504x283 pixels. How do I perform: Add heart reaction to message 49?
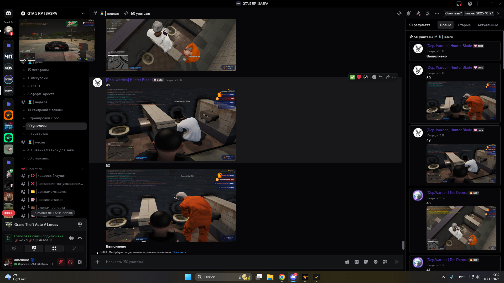click(359, 77)
